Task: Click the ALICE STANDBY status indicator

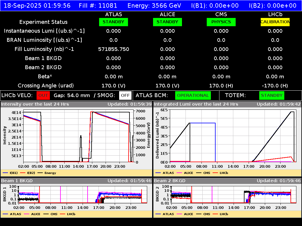Action: click(167, 22)
